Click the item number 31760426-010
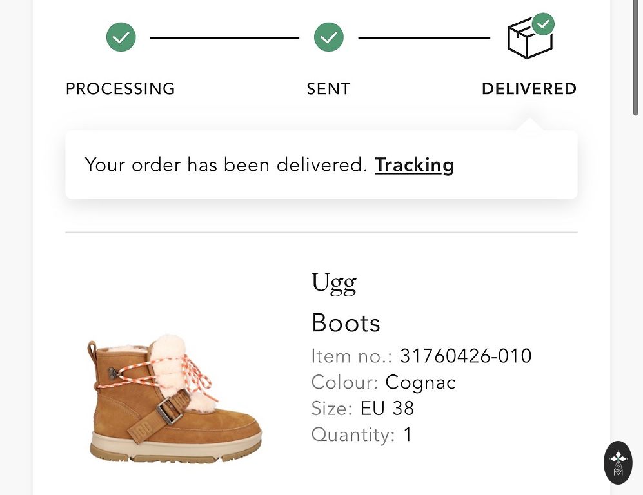 pos(466,356)
